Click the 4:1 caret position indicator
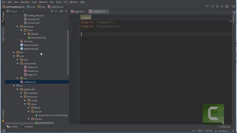This screenshot has height=133, width=237. (194, 131)
